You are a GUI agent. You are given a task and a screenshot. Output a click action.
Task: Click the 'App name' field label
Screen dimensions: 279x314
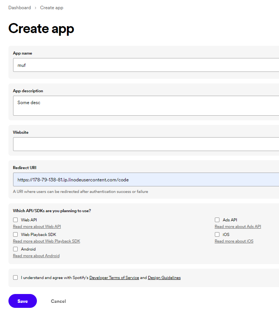pos(22,53)
